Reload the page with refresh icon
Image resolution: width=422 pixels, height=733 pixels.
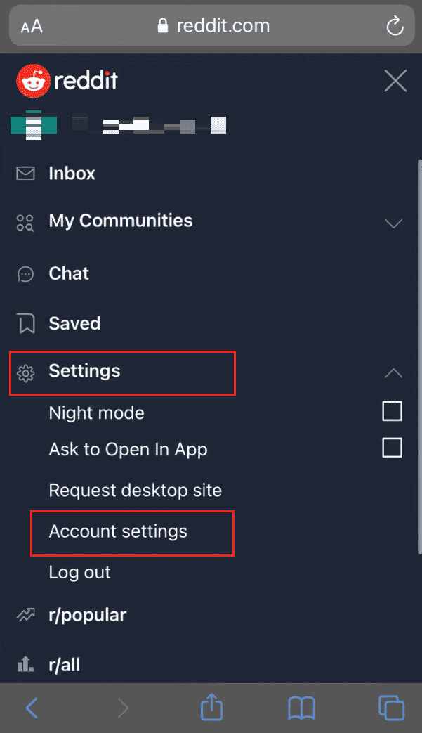tap(395, 25)
